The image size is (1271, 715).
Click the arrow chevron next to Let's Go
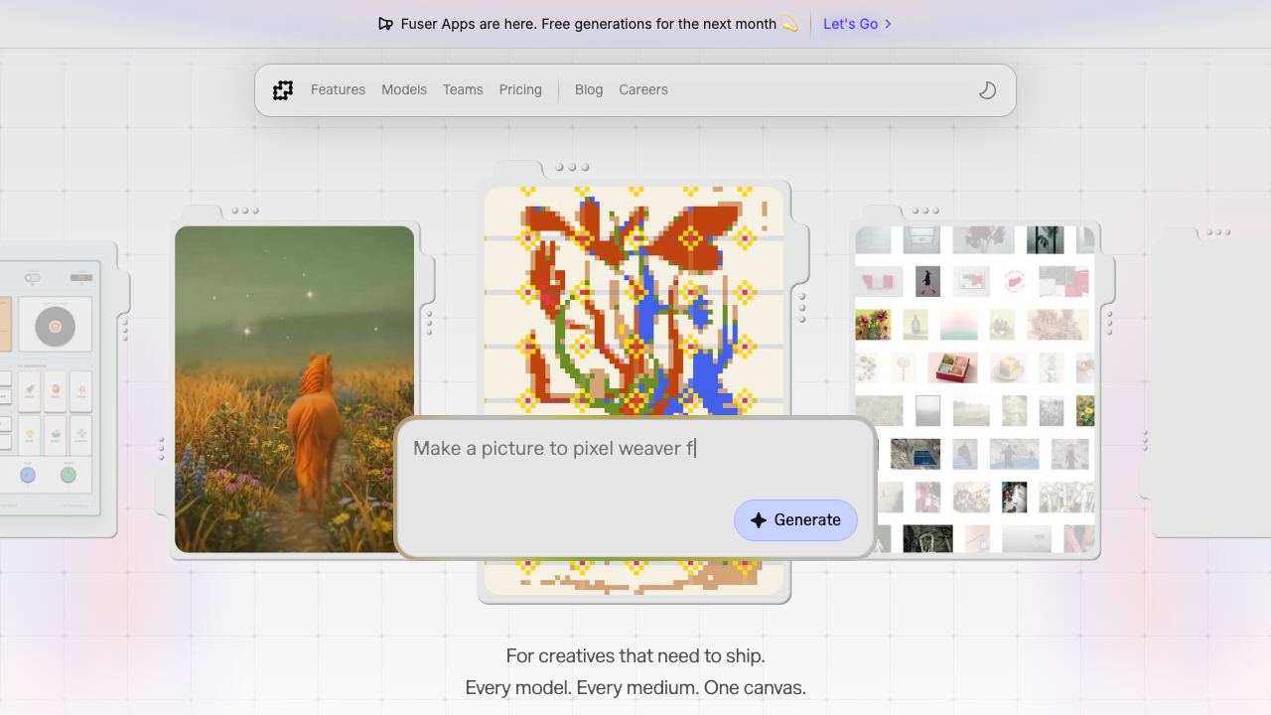(888, 24)
